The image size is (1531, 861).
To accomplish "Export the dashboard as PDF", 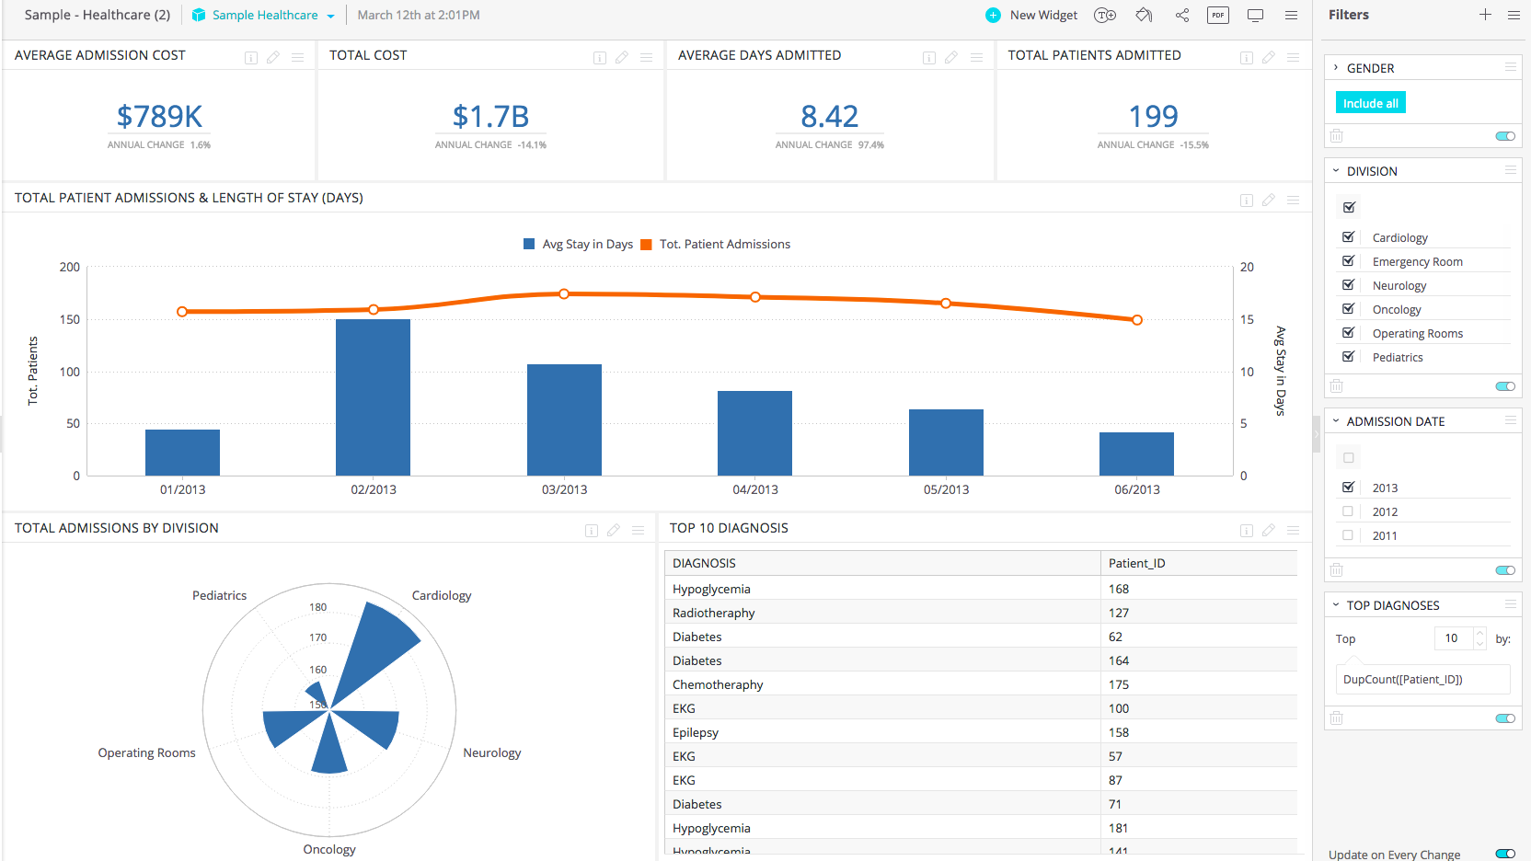I will click(1217, 15).
